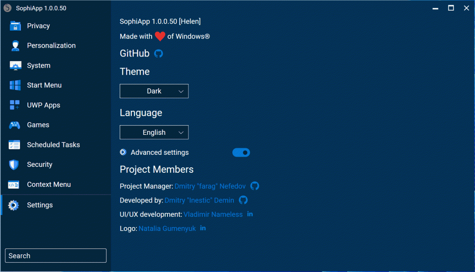The height and width of the screenshot is (272, 475).
Task: Click Vladimir Nameless's LinkedIn icon
Action: [250, 214]
